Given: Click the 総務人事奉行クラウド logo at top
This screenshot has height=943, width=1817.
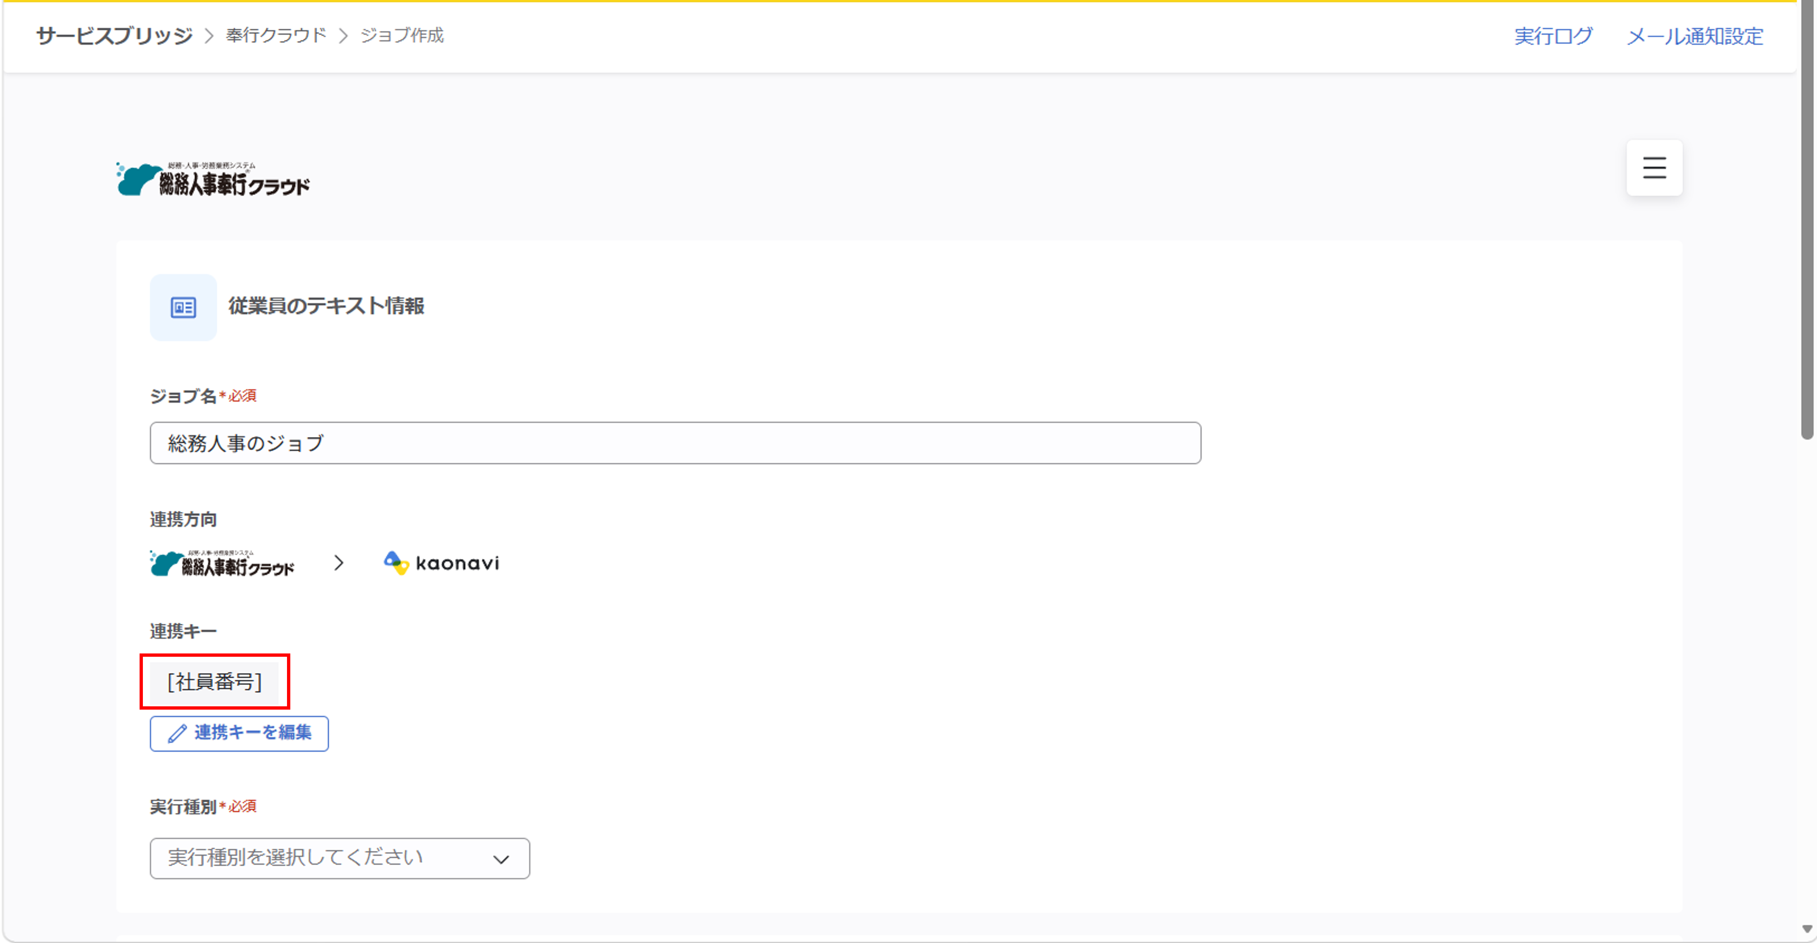Looking at the screenshot, I should tap(213, 179).
